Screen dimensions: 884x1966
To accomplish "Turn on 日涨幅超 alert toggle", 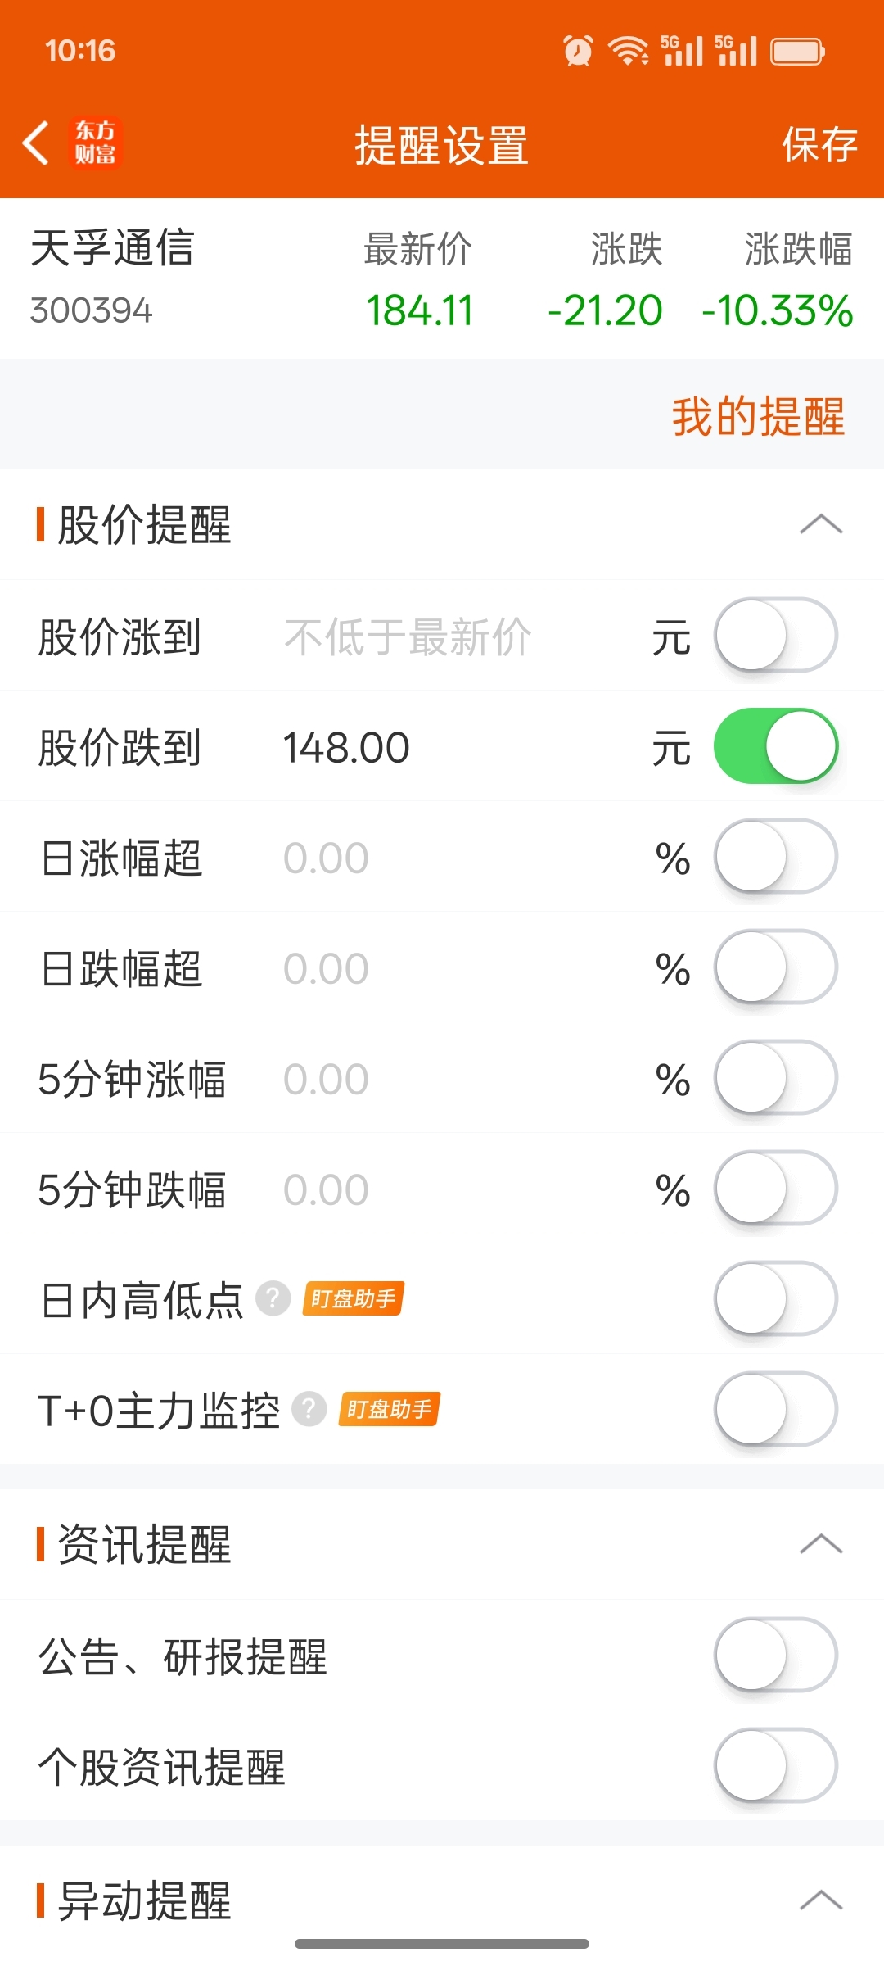I will [776, 857].
